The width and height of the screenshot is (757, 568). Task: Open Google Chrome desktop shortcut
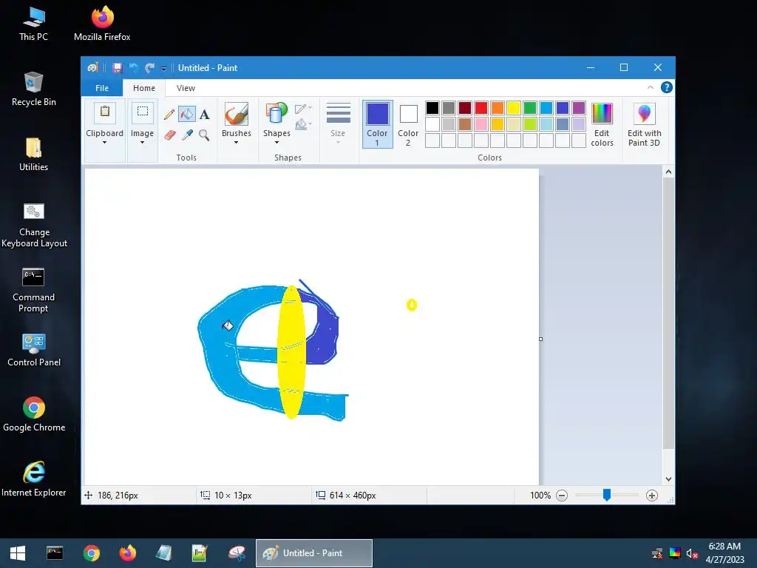[34, 414]
